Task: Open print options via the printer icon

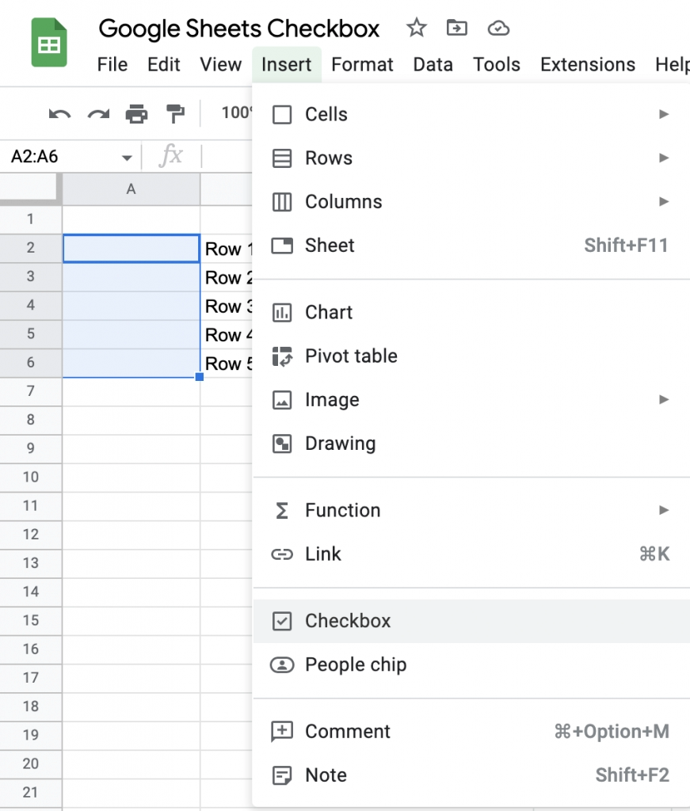Action: pyautogui.click(x=137, y=113)
